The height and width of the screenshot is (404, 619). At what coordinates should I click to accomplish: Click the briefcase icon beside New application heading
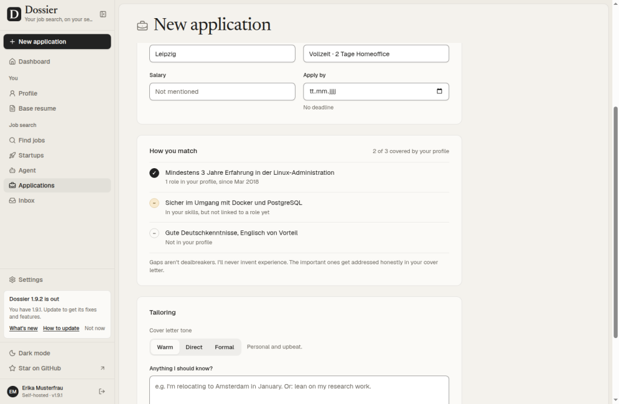point(143,25)
